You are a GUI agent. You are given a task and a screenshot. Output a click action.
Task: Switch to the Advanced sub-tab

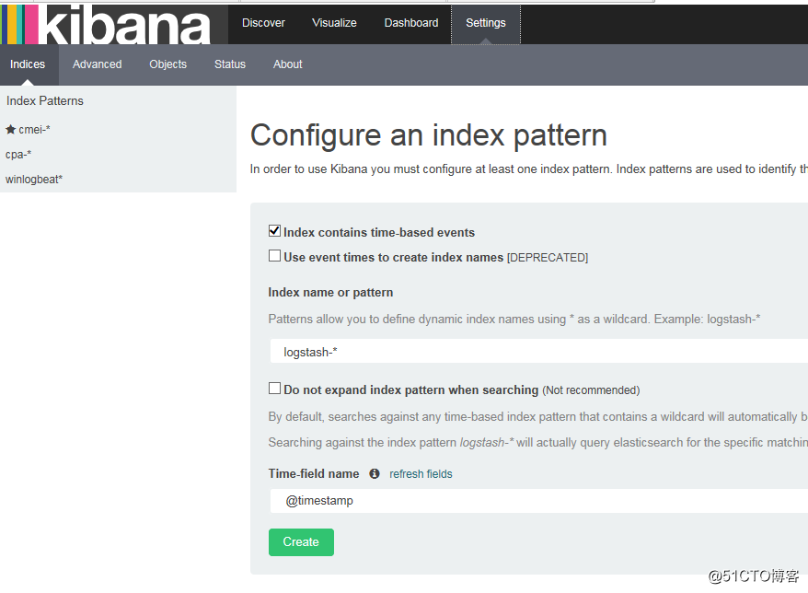point(98,64)
